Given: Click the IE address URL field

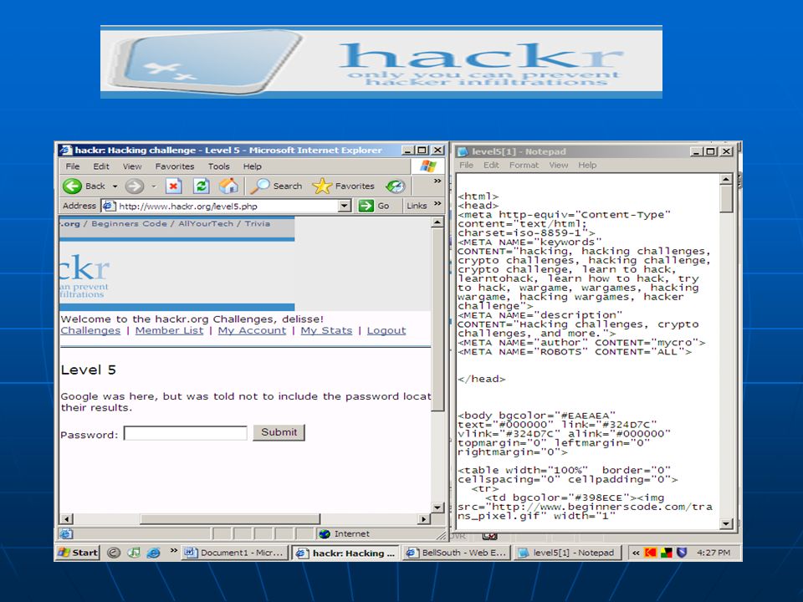Looking at the screenshot, I should [228, 206].
